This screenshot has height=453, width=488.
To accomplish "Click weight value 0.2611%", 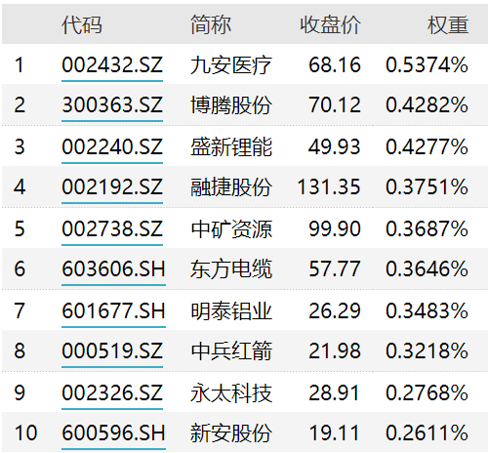I will pyautogui.click(x=427, y=433).
